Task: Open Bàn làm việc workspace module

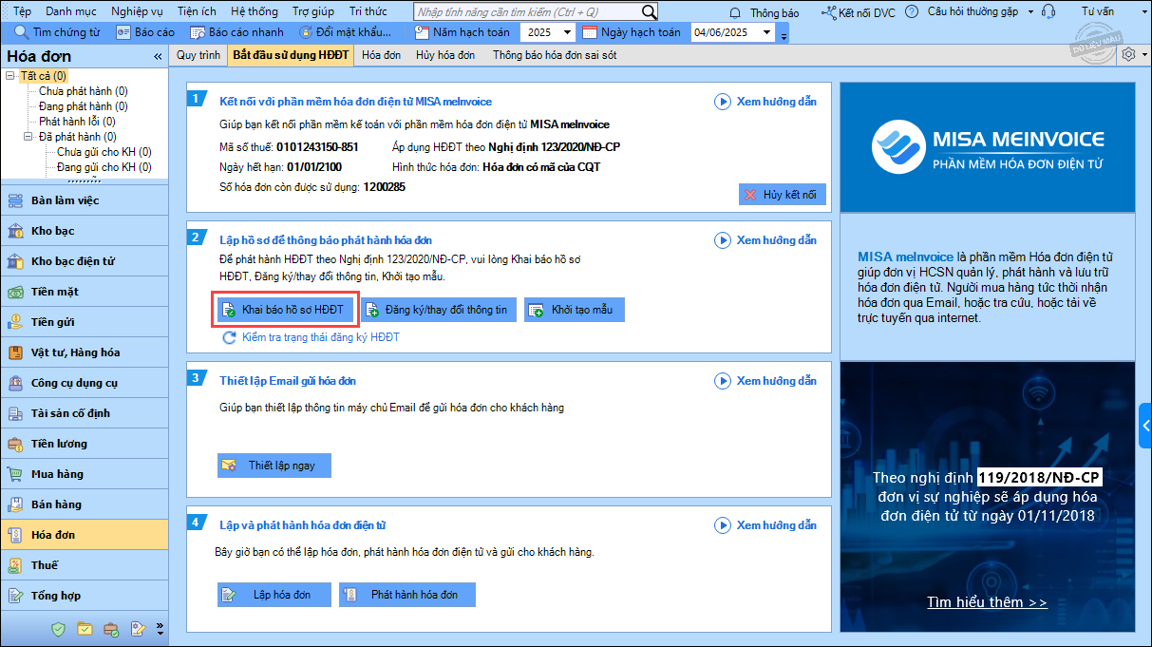Action: tap(85, 200)
